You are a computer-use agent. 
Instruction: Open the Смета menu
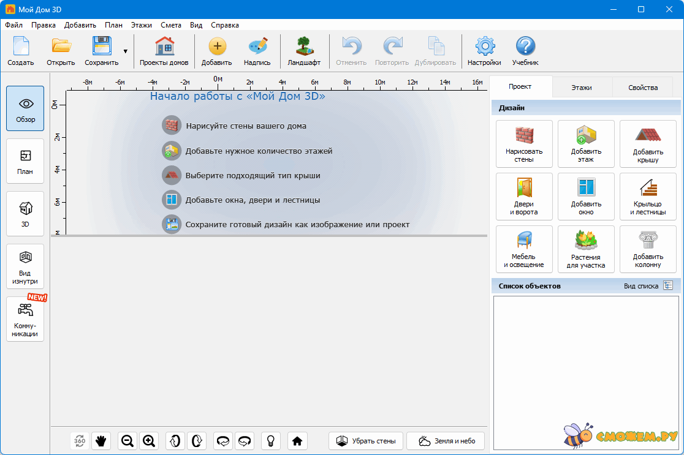171,25
